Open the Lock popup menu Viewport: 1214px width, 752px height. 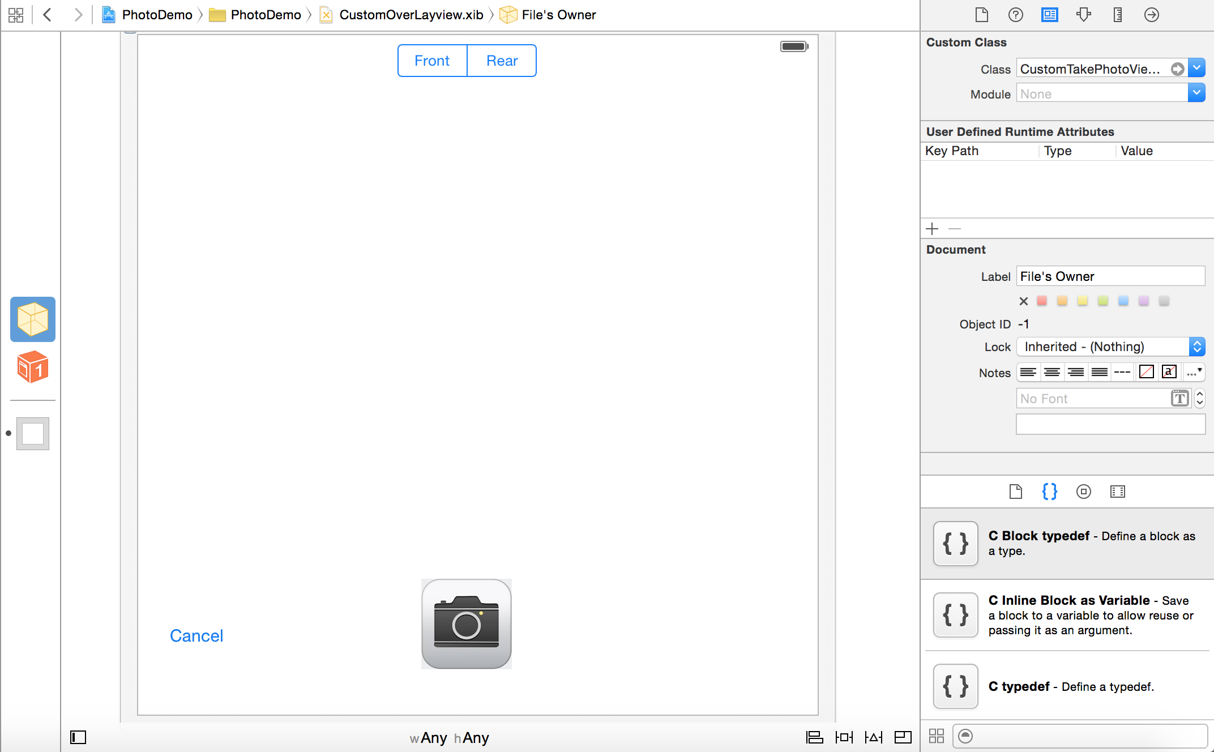[x=1110, y=347]
